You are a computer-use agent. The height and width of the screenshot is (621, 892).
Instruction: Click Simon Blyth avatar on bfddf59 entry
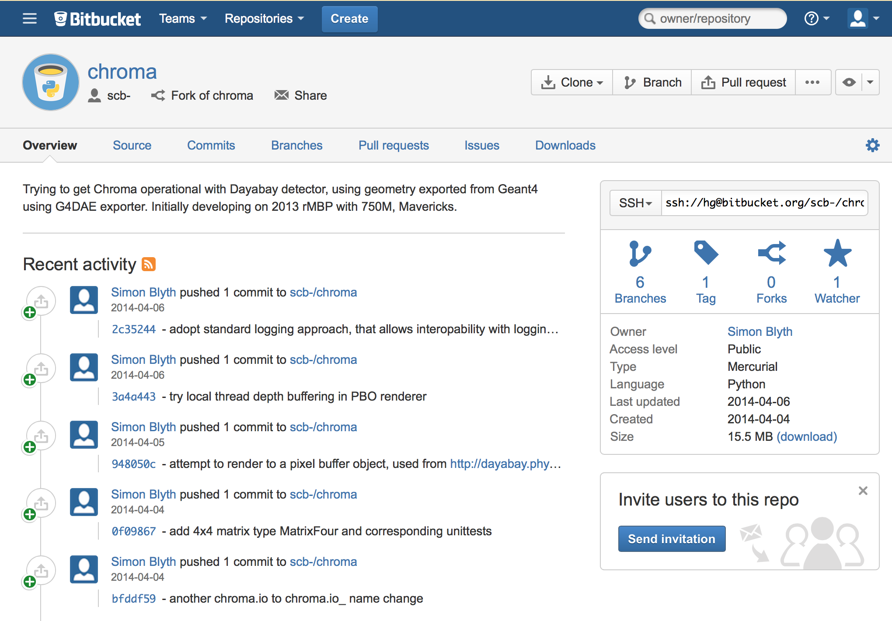tap(84, 569)
